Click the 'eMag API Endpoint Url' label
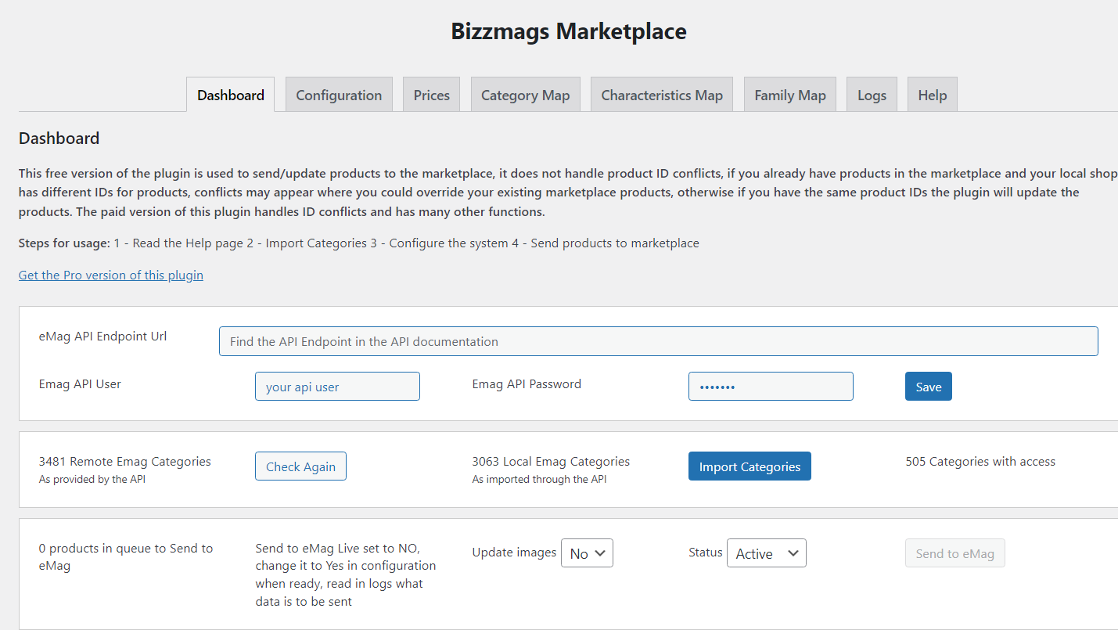This screenshot has width=1118, height=630. 102,337
